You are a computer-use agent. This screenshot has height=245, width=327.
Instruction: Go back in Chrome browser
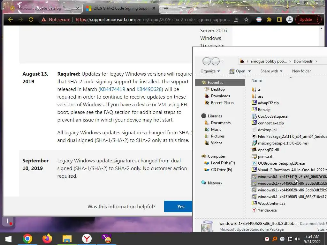(11, 19)
